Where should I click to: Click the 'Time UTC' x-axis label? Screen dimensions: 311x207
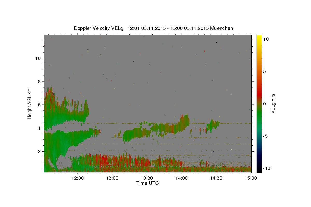coord(147,183)
